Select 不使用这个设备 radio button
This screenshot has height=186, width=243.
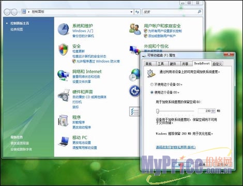point(152,84)
